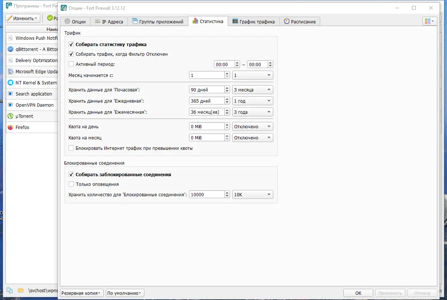Viewport: 447px width, 300px height.
Task: Click the Microsoft Edge Update icon
Action: [x=10, y=71]
